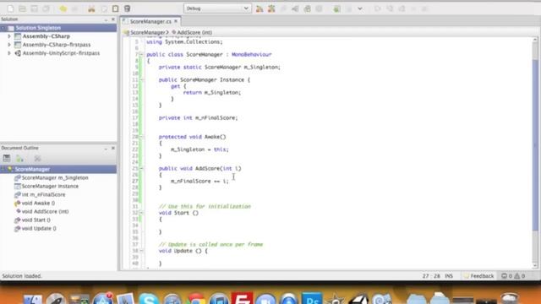Select the ScoreManager.cs editor tab
Image resolution: width=541 pixels, height=304 pixels.
pos(150,21)
